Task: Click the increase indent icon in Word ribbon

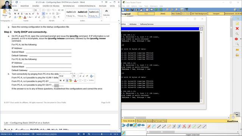Action: pos(62,10)
